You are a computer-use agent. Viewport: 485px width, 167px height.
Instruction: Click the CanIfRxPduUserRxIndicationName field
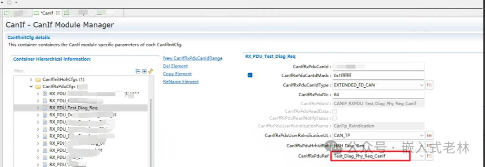point(378,126)
